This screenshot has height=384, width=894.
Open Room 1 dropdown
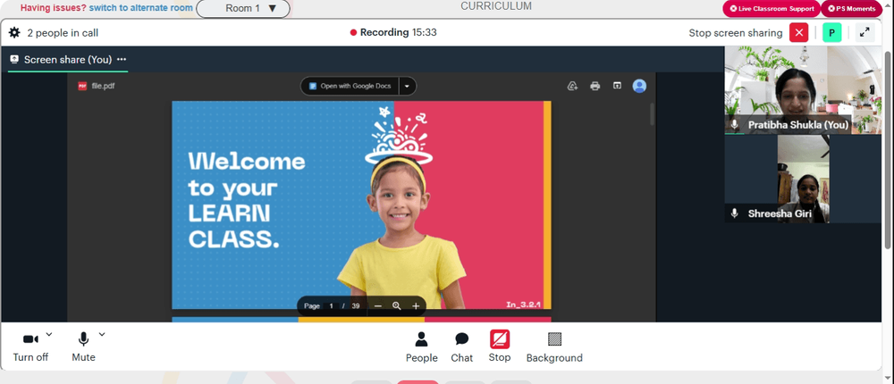click(x=243, y=9)
